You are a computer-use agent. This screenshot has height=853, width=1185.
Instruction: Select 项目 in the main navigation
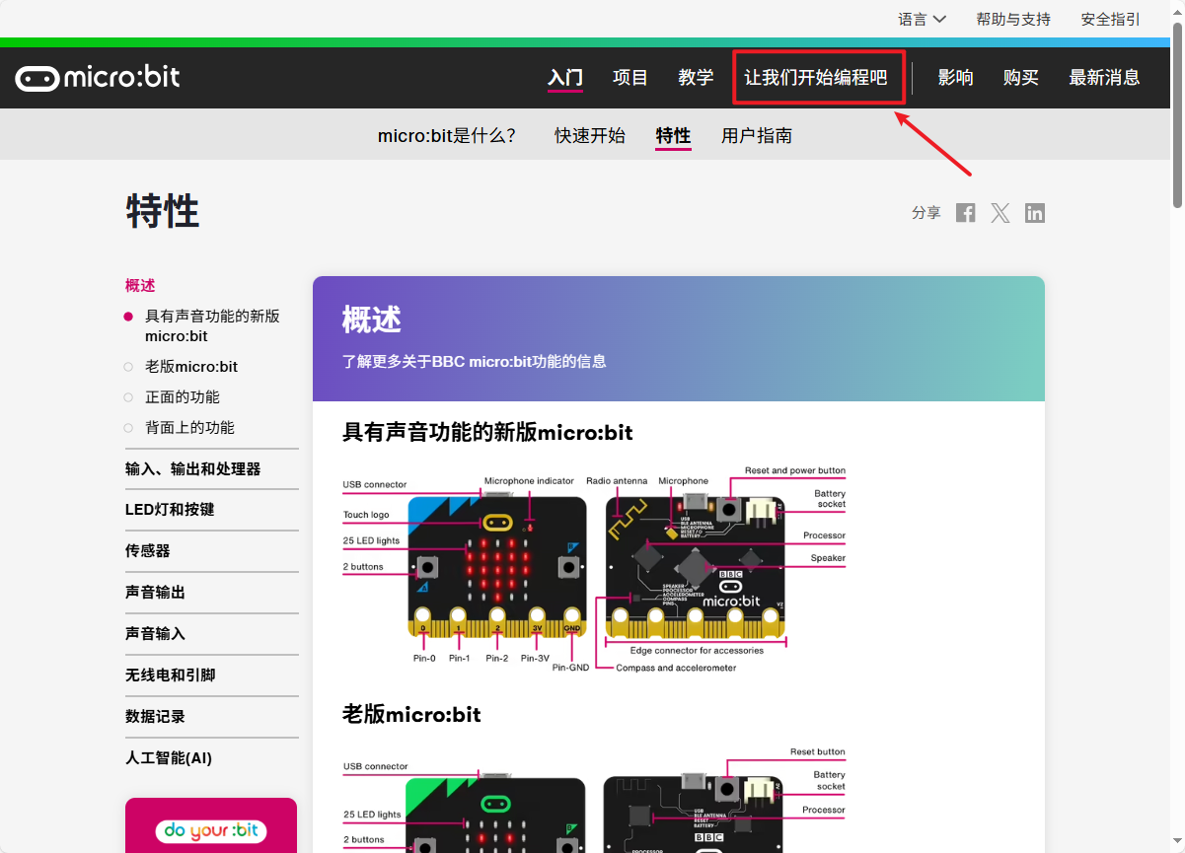pos(630,78)
